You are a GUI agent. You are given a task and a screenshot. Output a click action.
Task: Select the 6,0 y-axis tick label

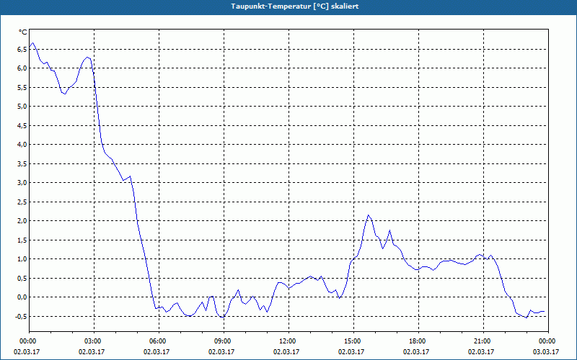(22, 68)
